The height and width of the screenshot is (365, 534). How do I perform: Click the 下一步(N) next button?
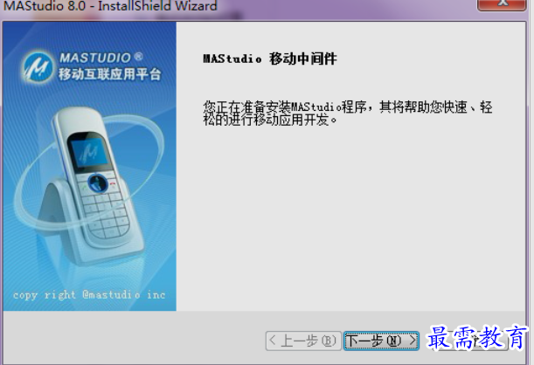(381, 341)
